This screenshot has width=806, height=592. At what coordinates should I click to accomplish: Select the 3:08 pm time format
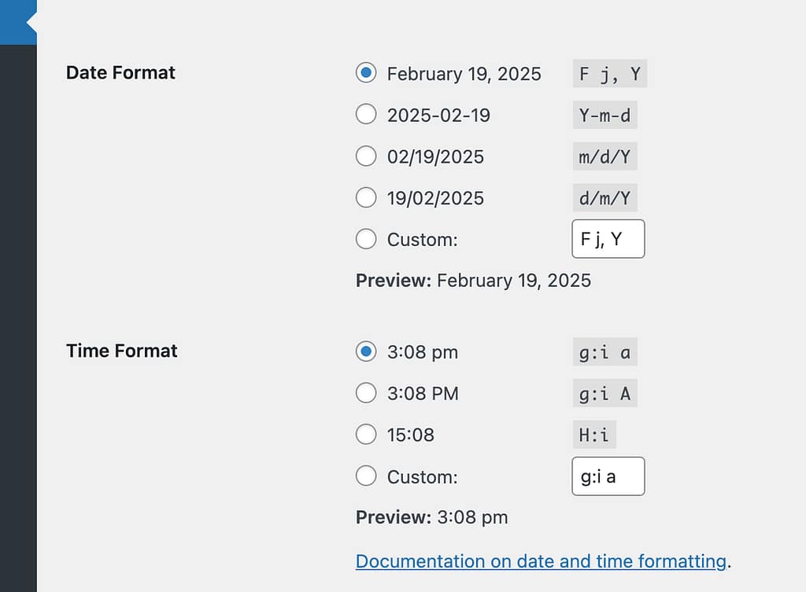pos(366,352)
